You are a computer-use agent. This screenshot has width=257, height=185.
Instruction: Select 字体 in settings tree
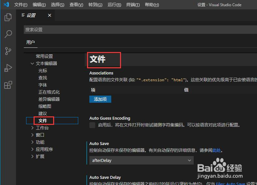43,85
